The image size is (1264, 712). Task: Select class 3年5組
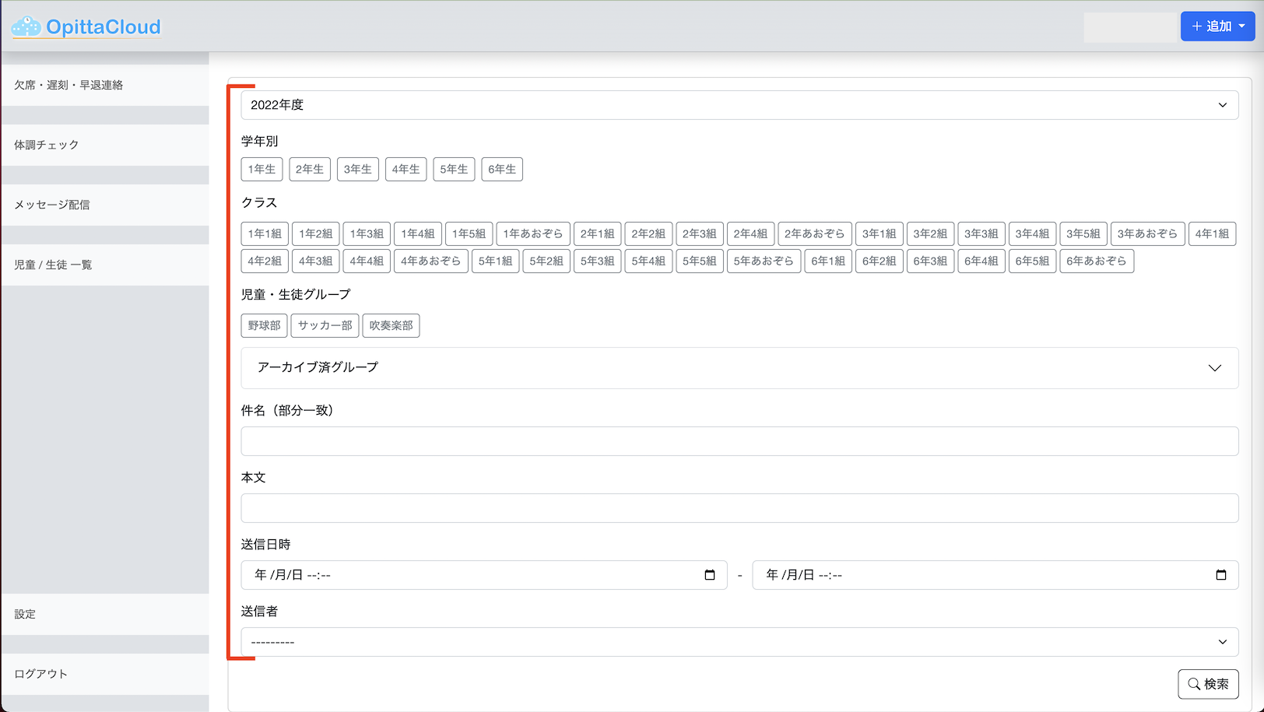[1083, 233]
